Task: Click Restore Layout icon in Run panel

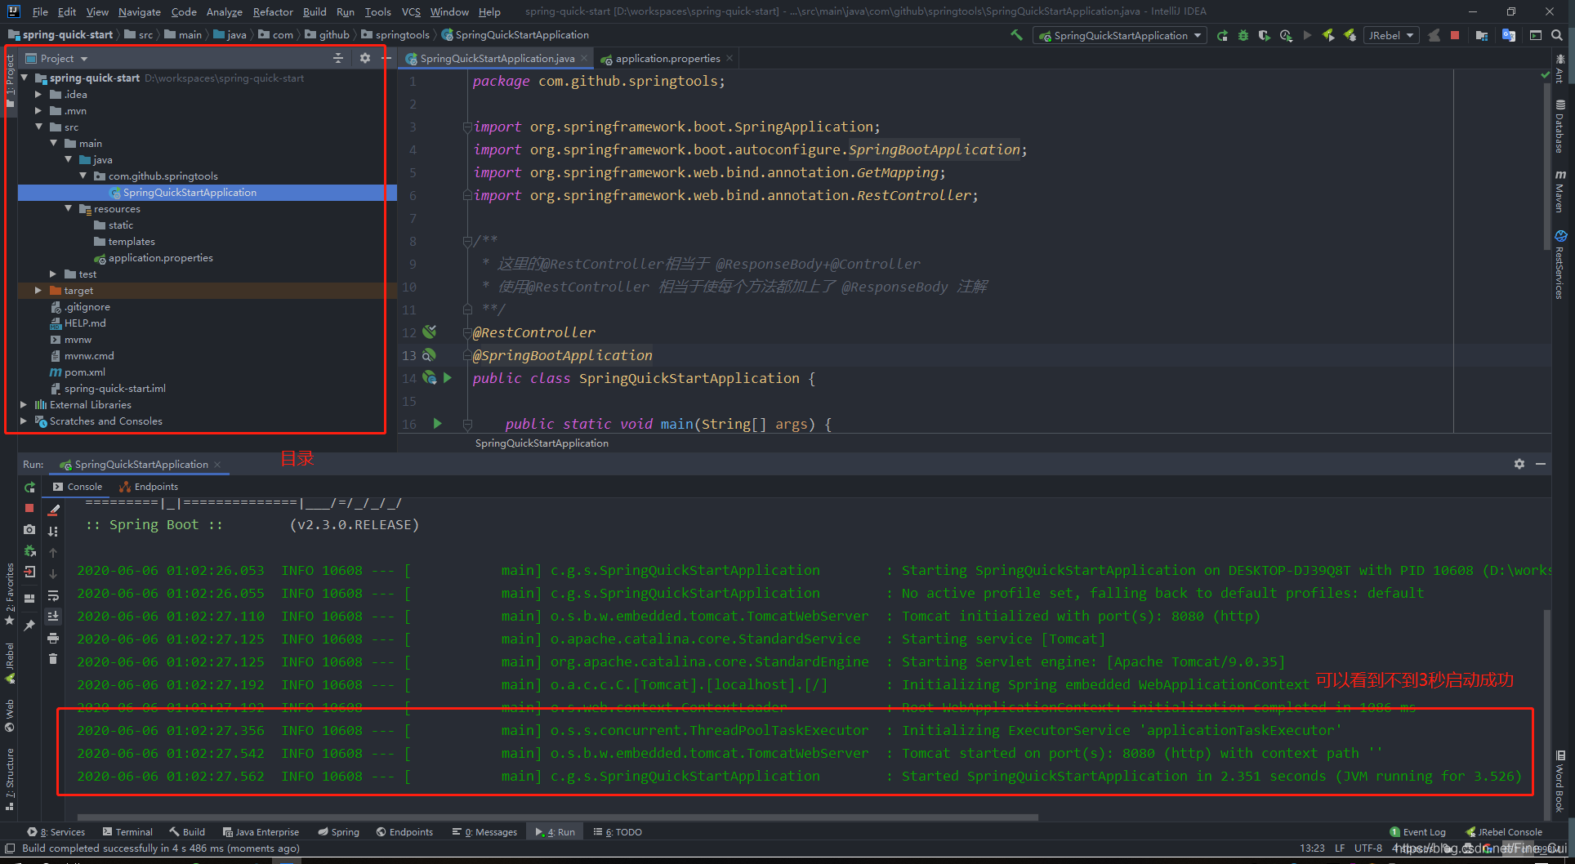Action: (29, 598)
